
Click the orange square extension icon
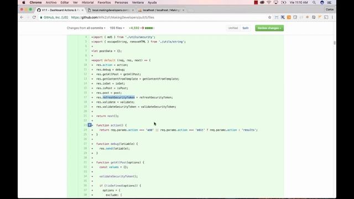point(289,17)
